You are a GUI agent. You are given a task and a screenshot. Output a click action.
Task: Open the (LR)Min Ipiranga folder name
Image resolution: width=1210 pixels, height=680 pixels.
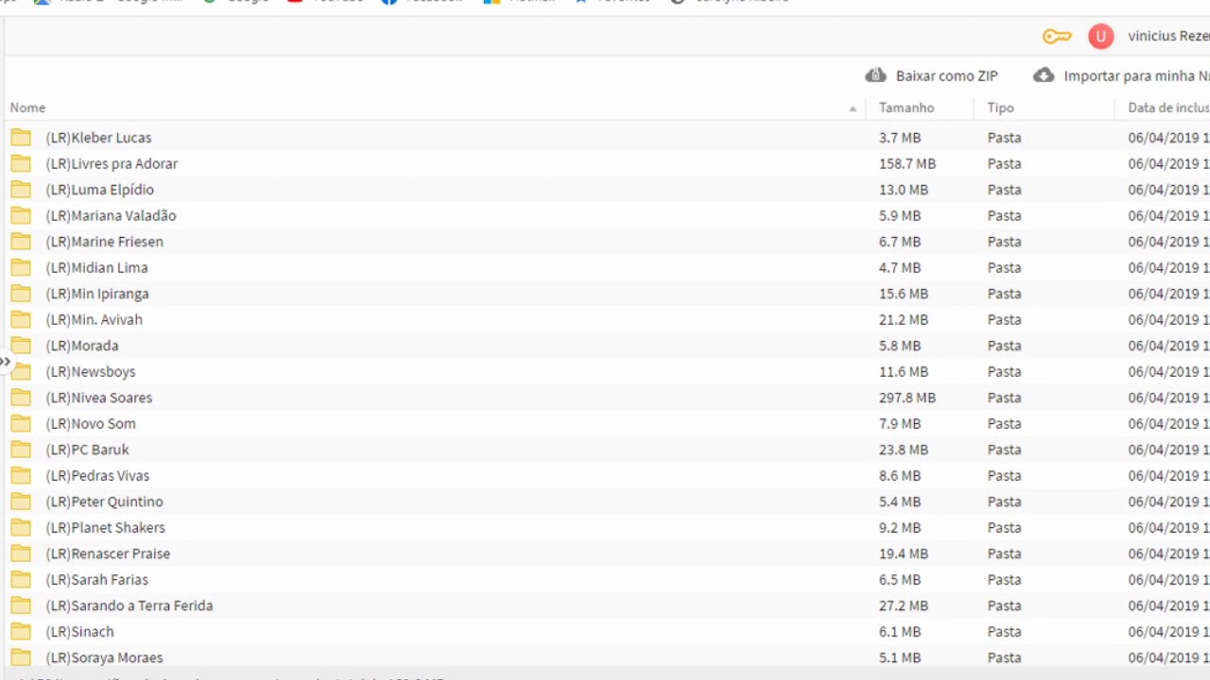coord(97,294)
